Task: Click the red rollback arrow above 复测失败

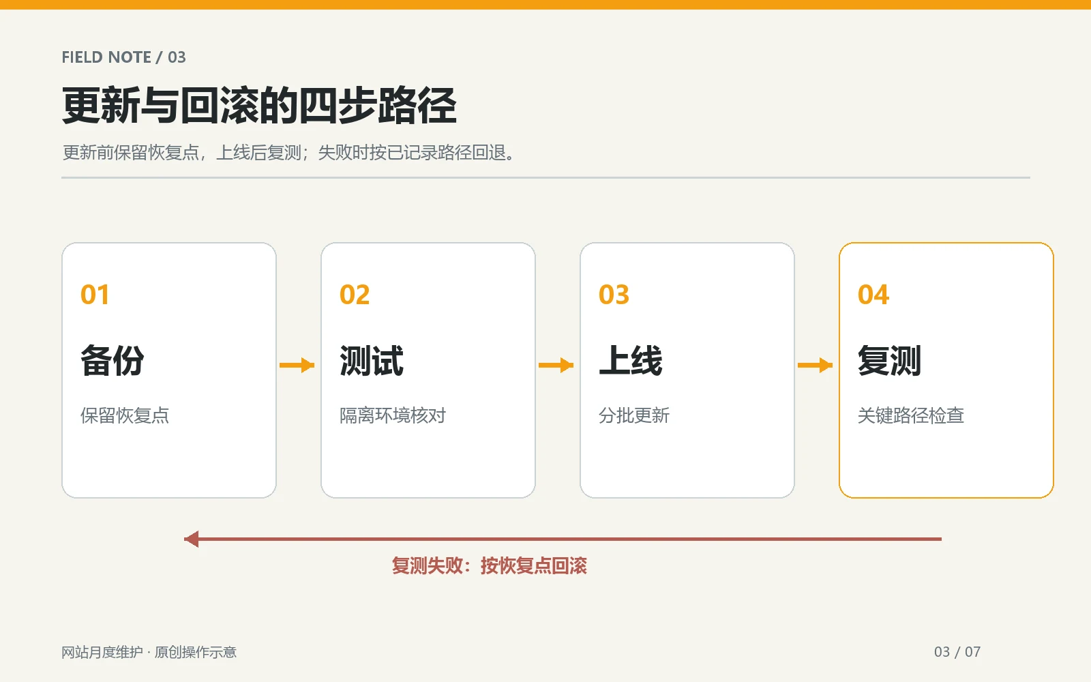Action: click(563, 539)
